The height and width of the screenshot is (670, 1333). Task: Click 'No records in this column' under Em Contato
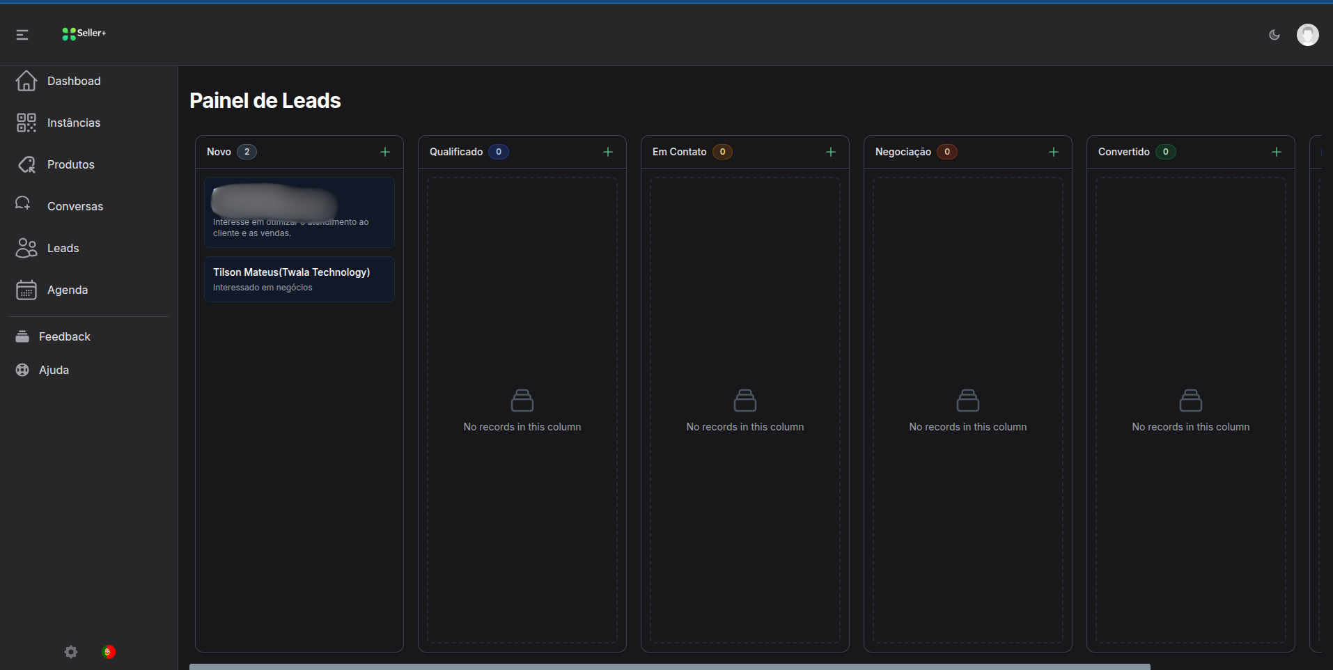745,427
